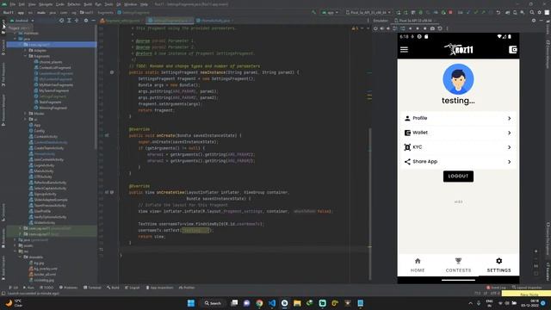Viewport: 551px width, 310px height.
Task: Switch to the CONTESTS tab in bottom navigation
Action: tap(458, 265)
